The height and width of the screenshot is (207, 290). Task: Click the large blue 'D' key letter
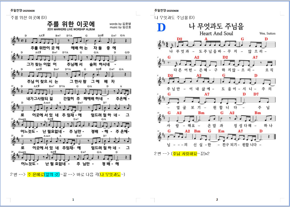coord(161,28)
